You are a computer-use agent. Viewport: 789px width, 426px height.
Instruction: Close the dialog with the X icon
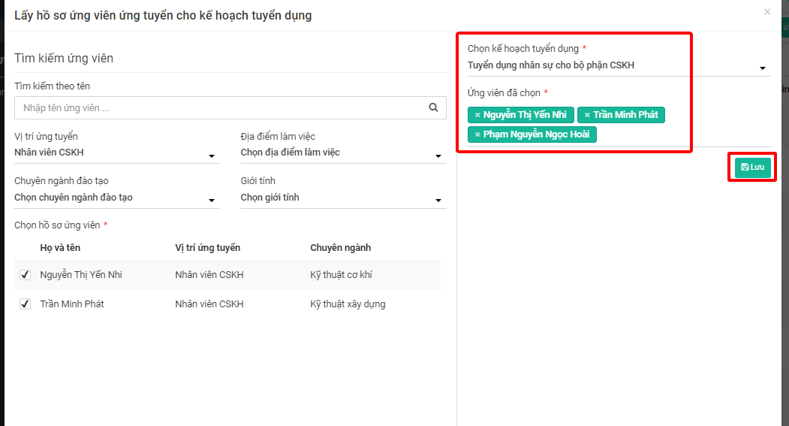tap(766, 12)
